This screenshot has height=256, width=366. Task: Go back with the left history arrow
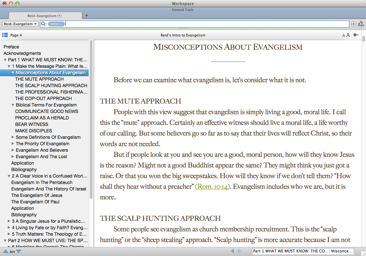coord(232,251)
